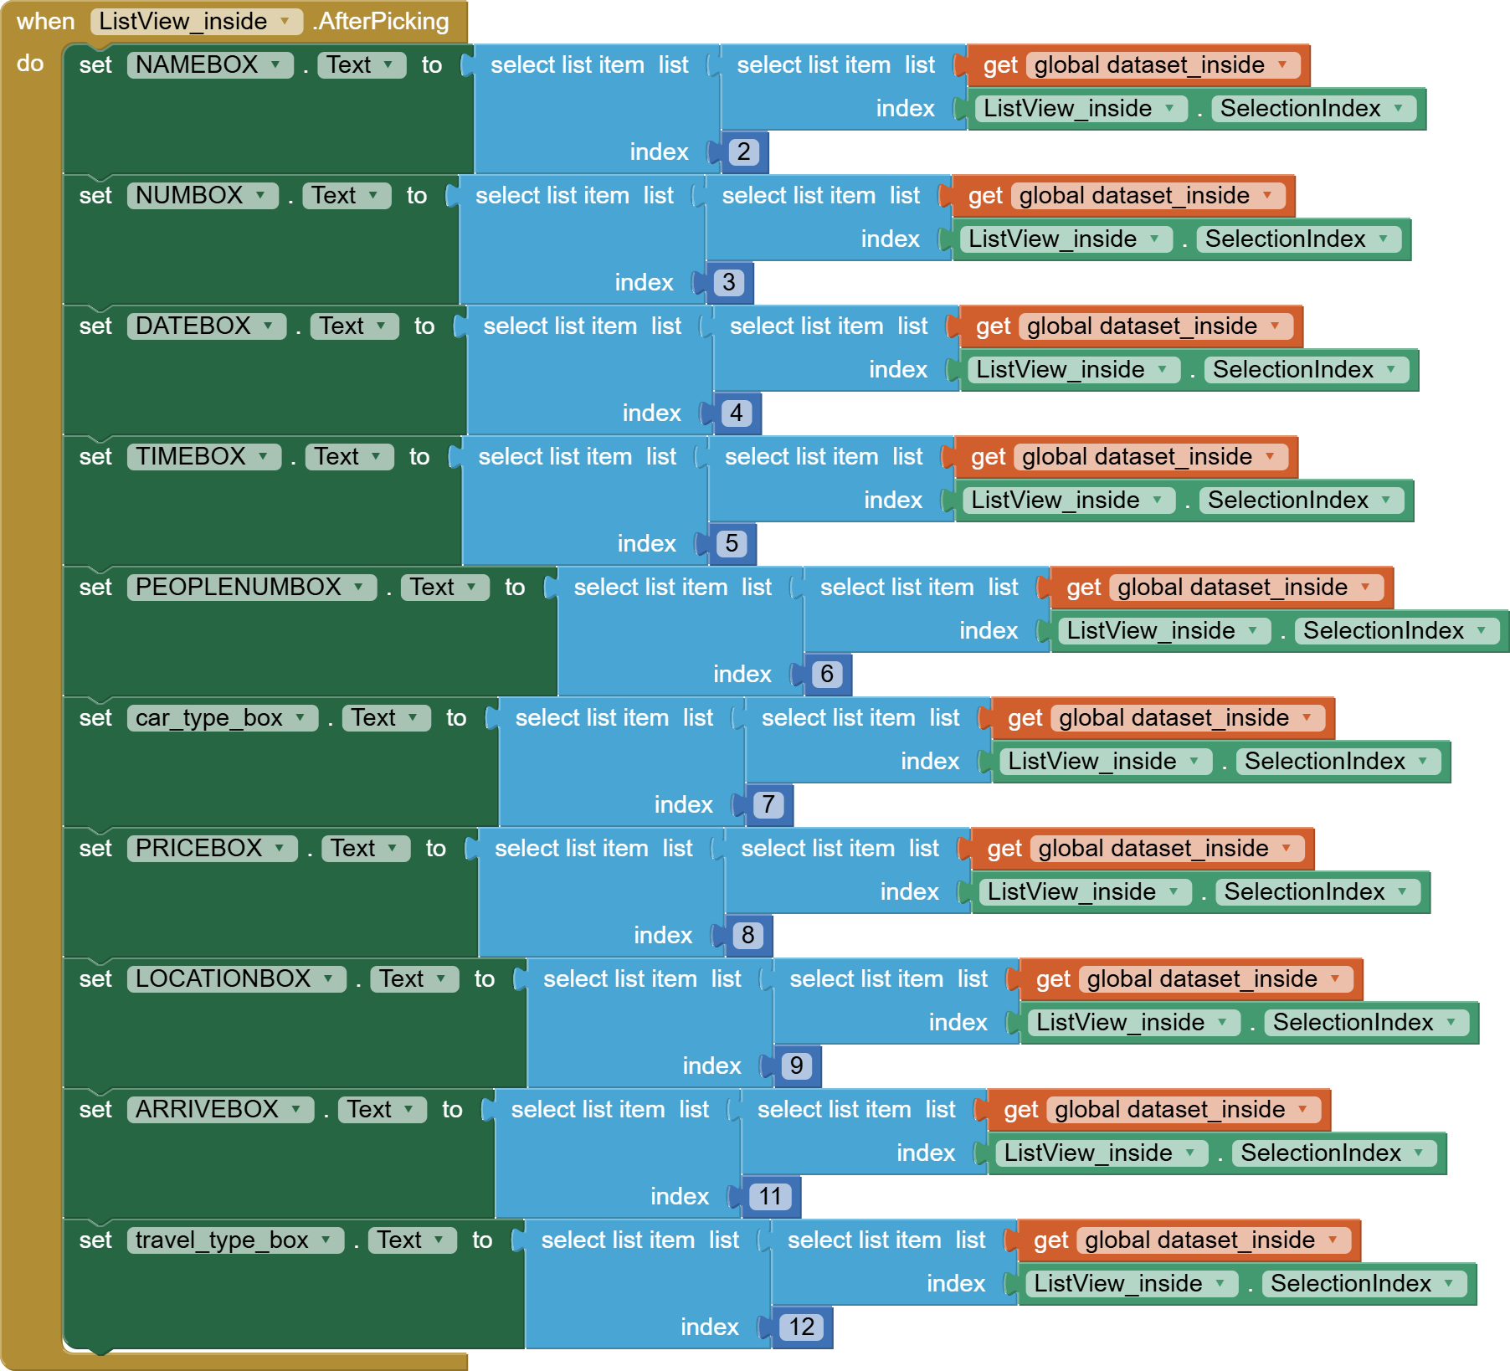Viewport: 1510px width, 1371px height.
Task: Open the Text property dropdown next to NUMBOX
Action: coord(346,195)
